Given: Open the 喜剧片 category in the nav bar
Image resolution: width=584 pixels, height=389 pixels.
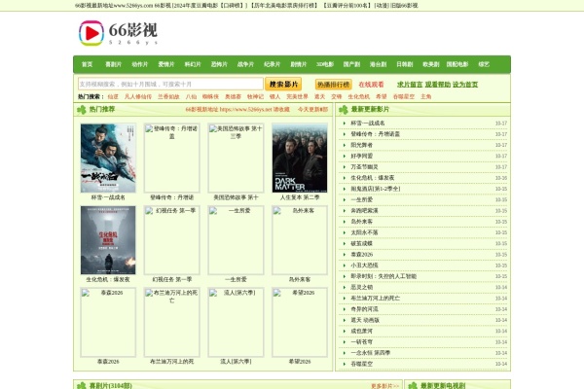Looking at the screenshot, I should coord(113,64).
